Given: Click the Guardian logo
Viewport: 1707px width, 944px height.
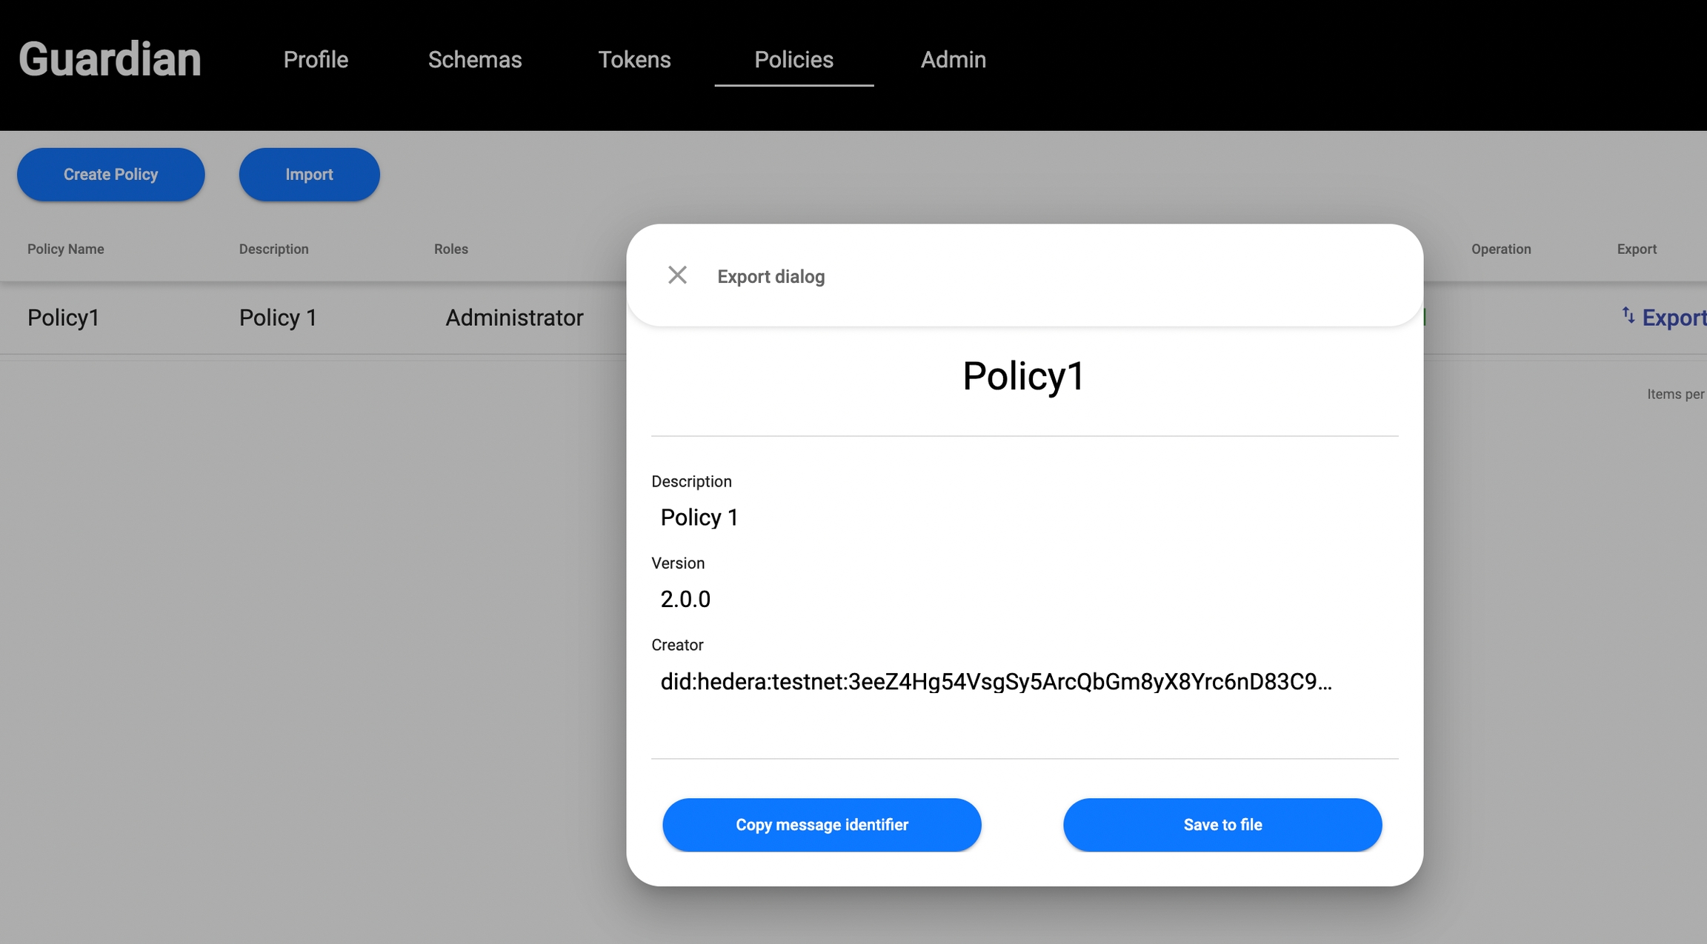Looking at the screenshot, I should tap(110, 59).
